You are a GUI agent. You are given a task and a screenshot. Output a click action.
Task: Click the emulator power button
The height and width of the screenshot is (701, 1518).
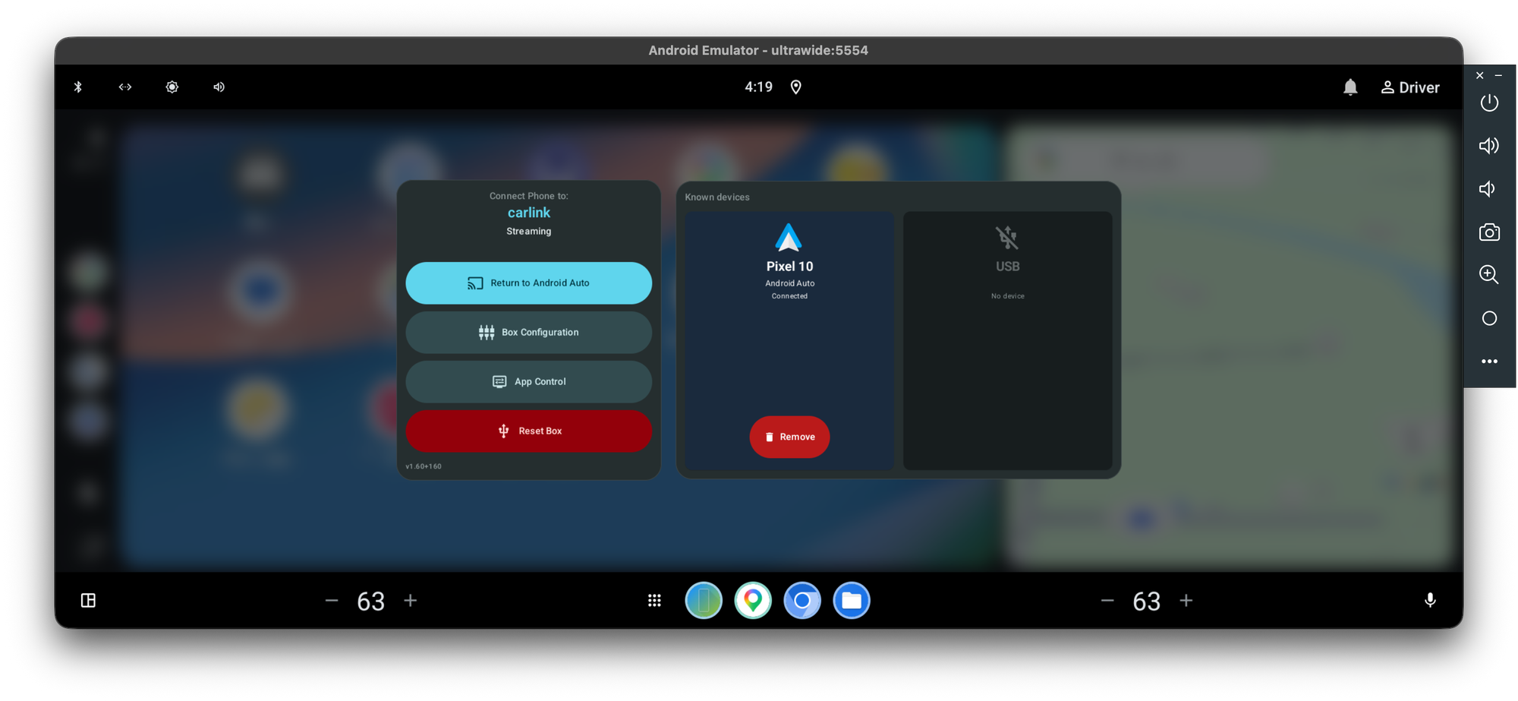1489,103
